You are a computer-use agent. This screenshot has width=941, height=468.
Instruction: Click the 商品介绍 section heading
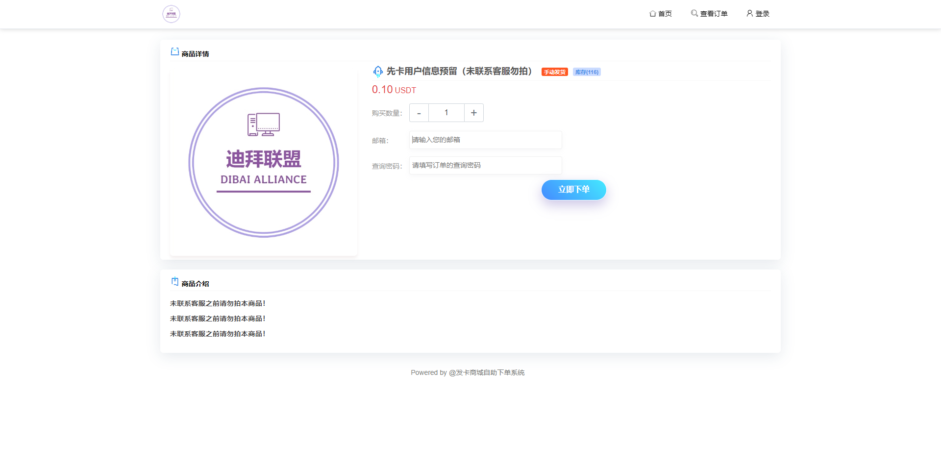[195, 284]
